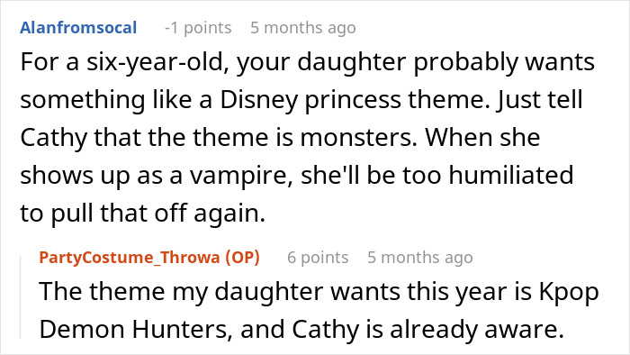Viewport: 630px width, 355px height.
Task: Open Alanfromsocal's user profile
Action: pyautogui.click(x=78, y=28)
